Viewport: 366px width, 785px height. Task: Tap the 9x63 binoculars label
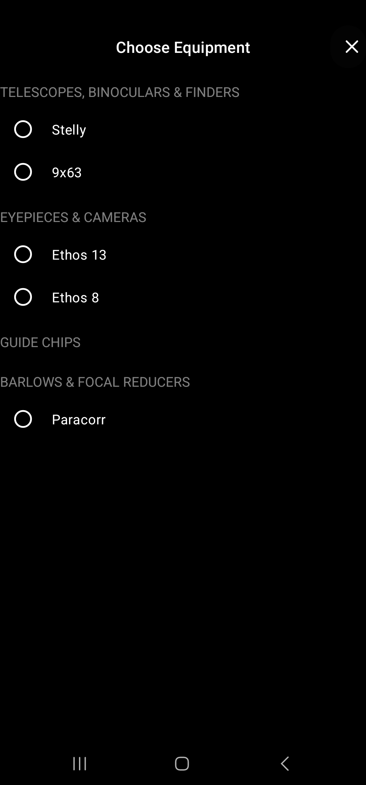click(67, 173)
